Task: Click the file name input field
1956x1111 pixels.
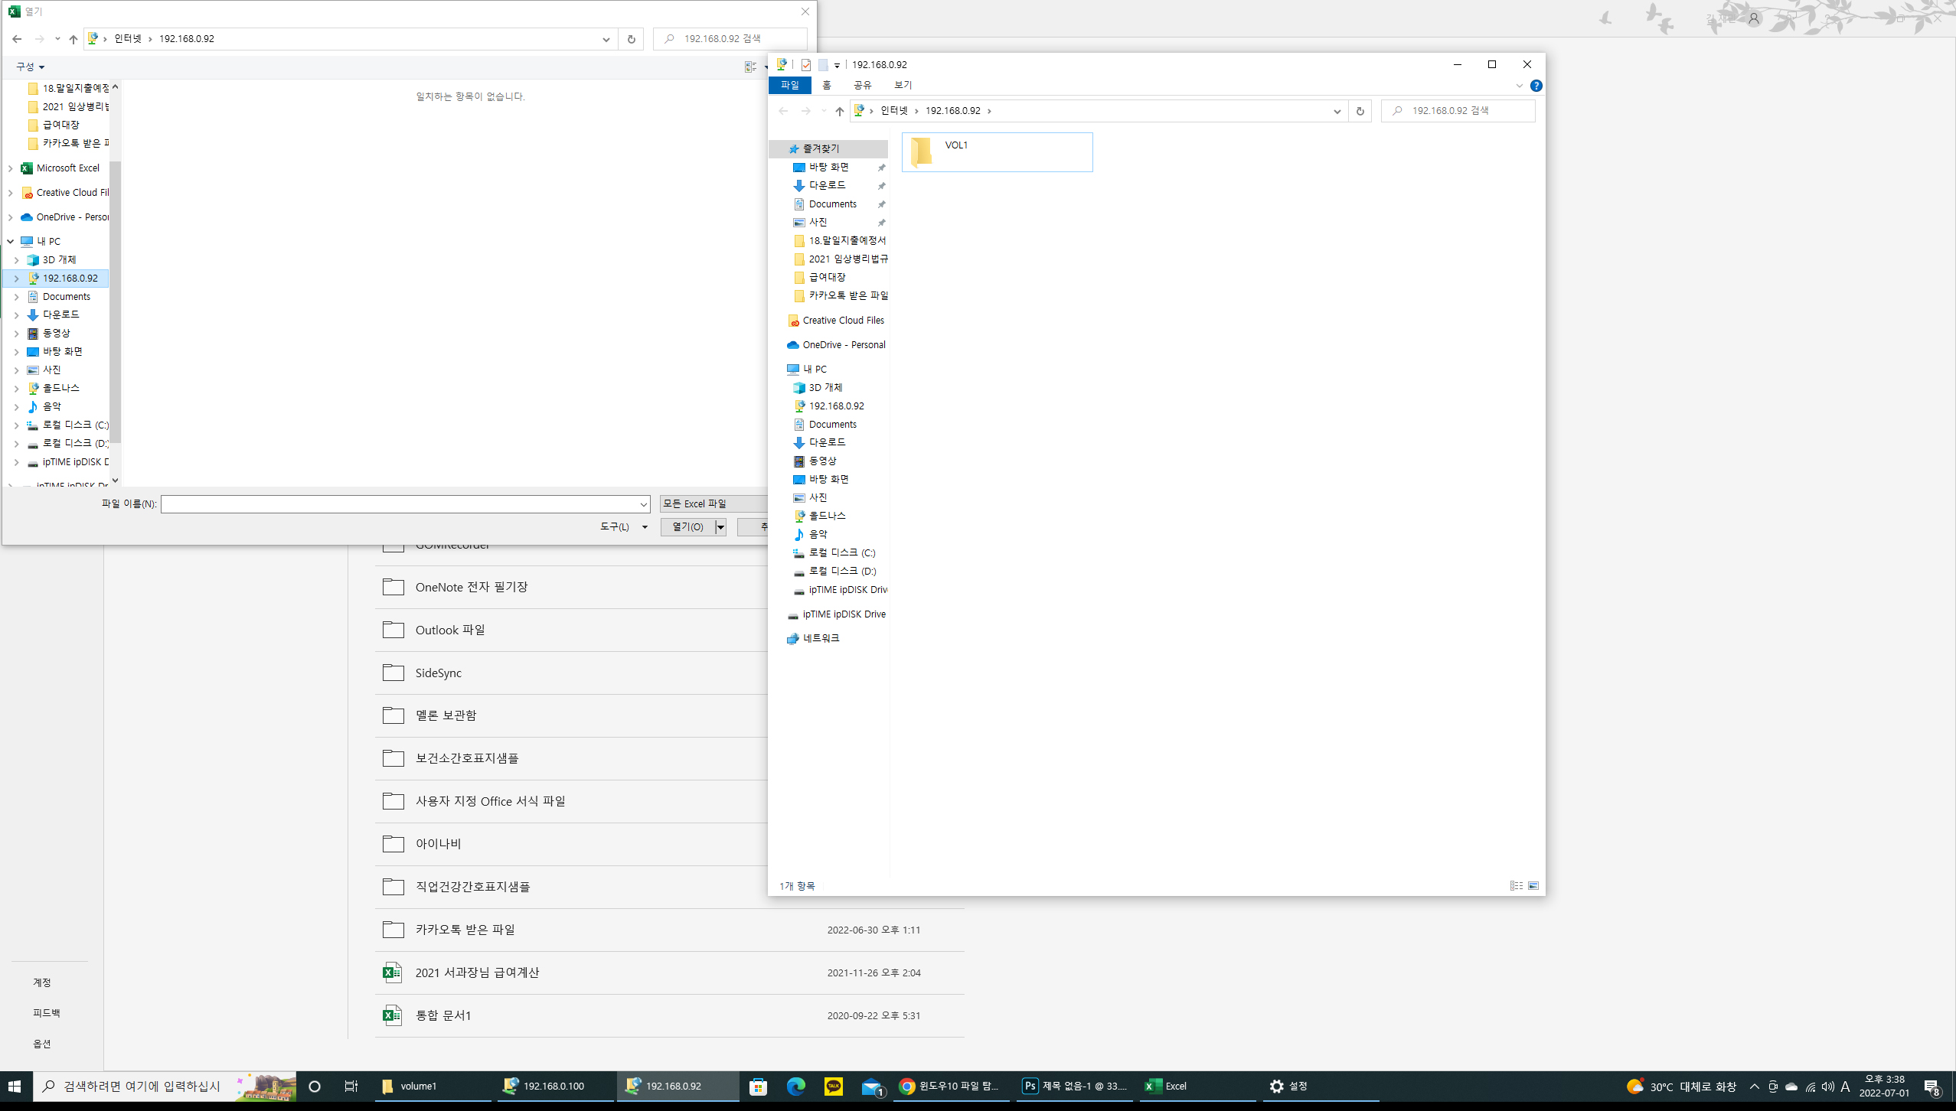Action: [x=398, y=504]
